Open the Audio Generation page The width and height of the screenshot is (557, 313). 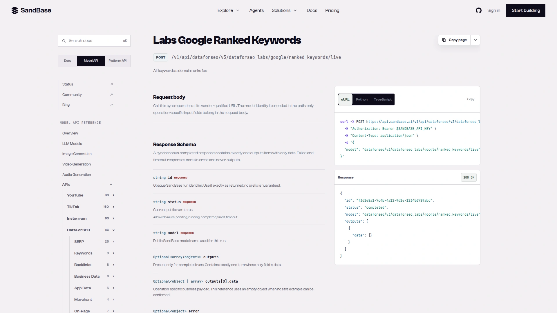click(77, 175)
